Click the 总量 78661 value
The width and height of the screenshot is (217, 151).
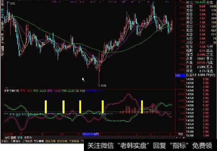(201, 59)
